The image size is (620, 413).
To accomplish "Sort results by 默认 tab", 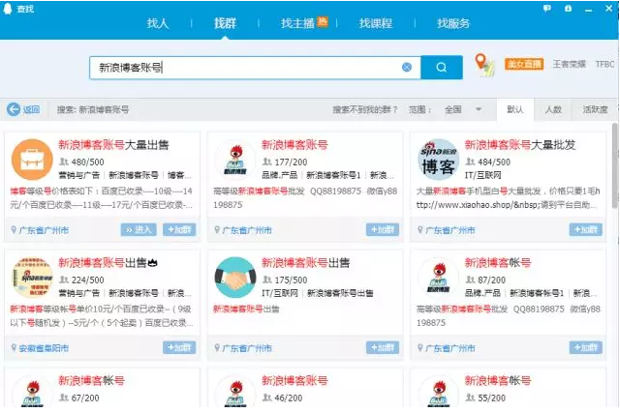I will coord(515,109).
